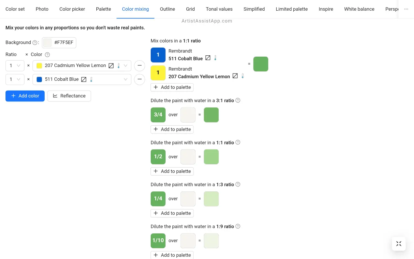Click help icon beside 3:1 ratio dilution
Screen dimensions: 414x259
(238, 100)
